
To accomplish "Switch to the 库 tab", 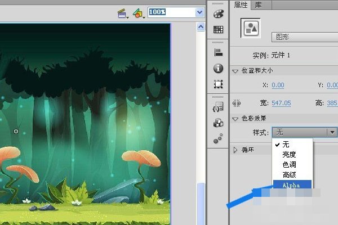I will coord(258,4).
